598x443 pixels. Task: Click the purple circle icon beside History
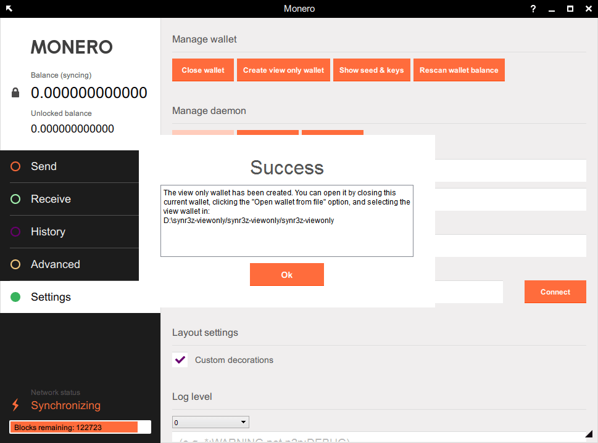pos(15,232)
